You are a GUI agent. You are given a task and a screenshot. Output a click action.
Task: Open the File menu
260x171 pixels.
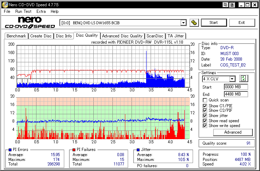coord(7,11)
